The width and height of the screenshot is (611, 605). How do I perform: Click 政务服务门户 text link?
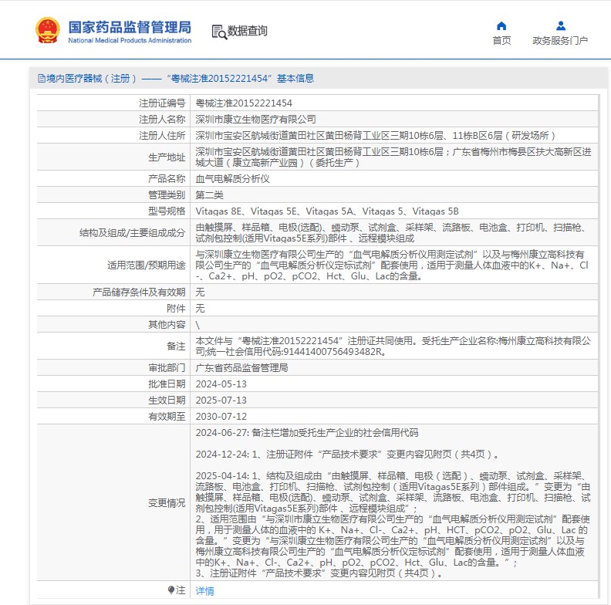pyautogui.click(x=560, y=41)
